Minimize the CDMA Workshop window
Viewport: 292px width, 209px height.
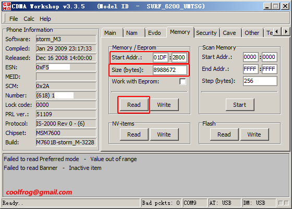(266, 6)
